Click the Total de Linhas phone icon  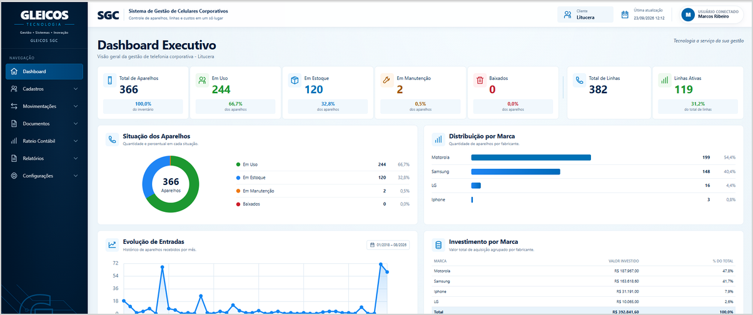pyautogui.click(x=580, y=80)
